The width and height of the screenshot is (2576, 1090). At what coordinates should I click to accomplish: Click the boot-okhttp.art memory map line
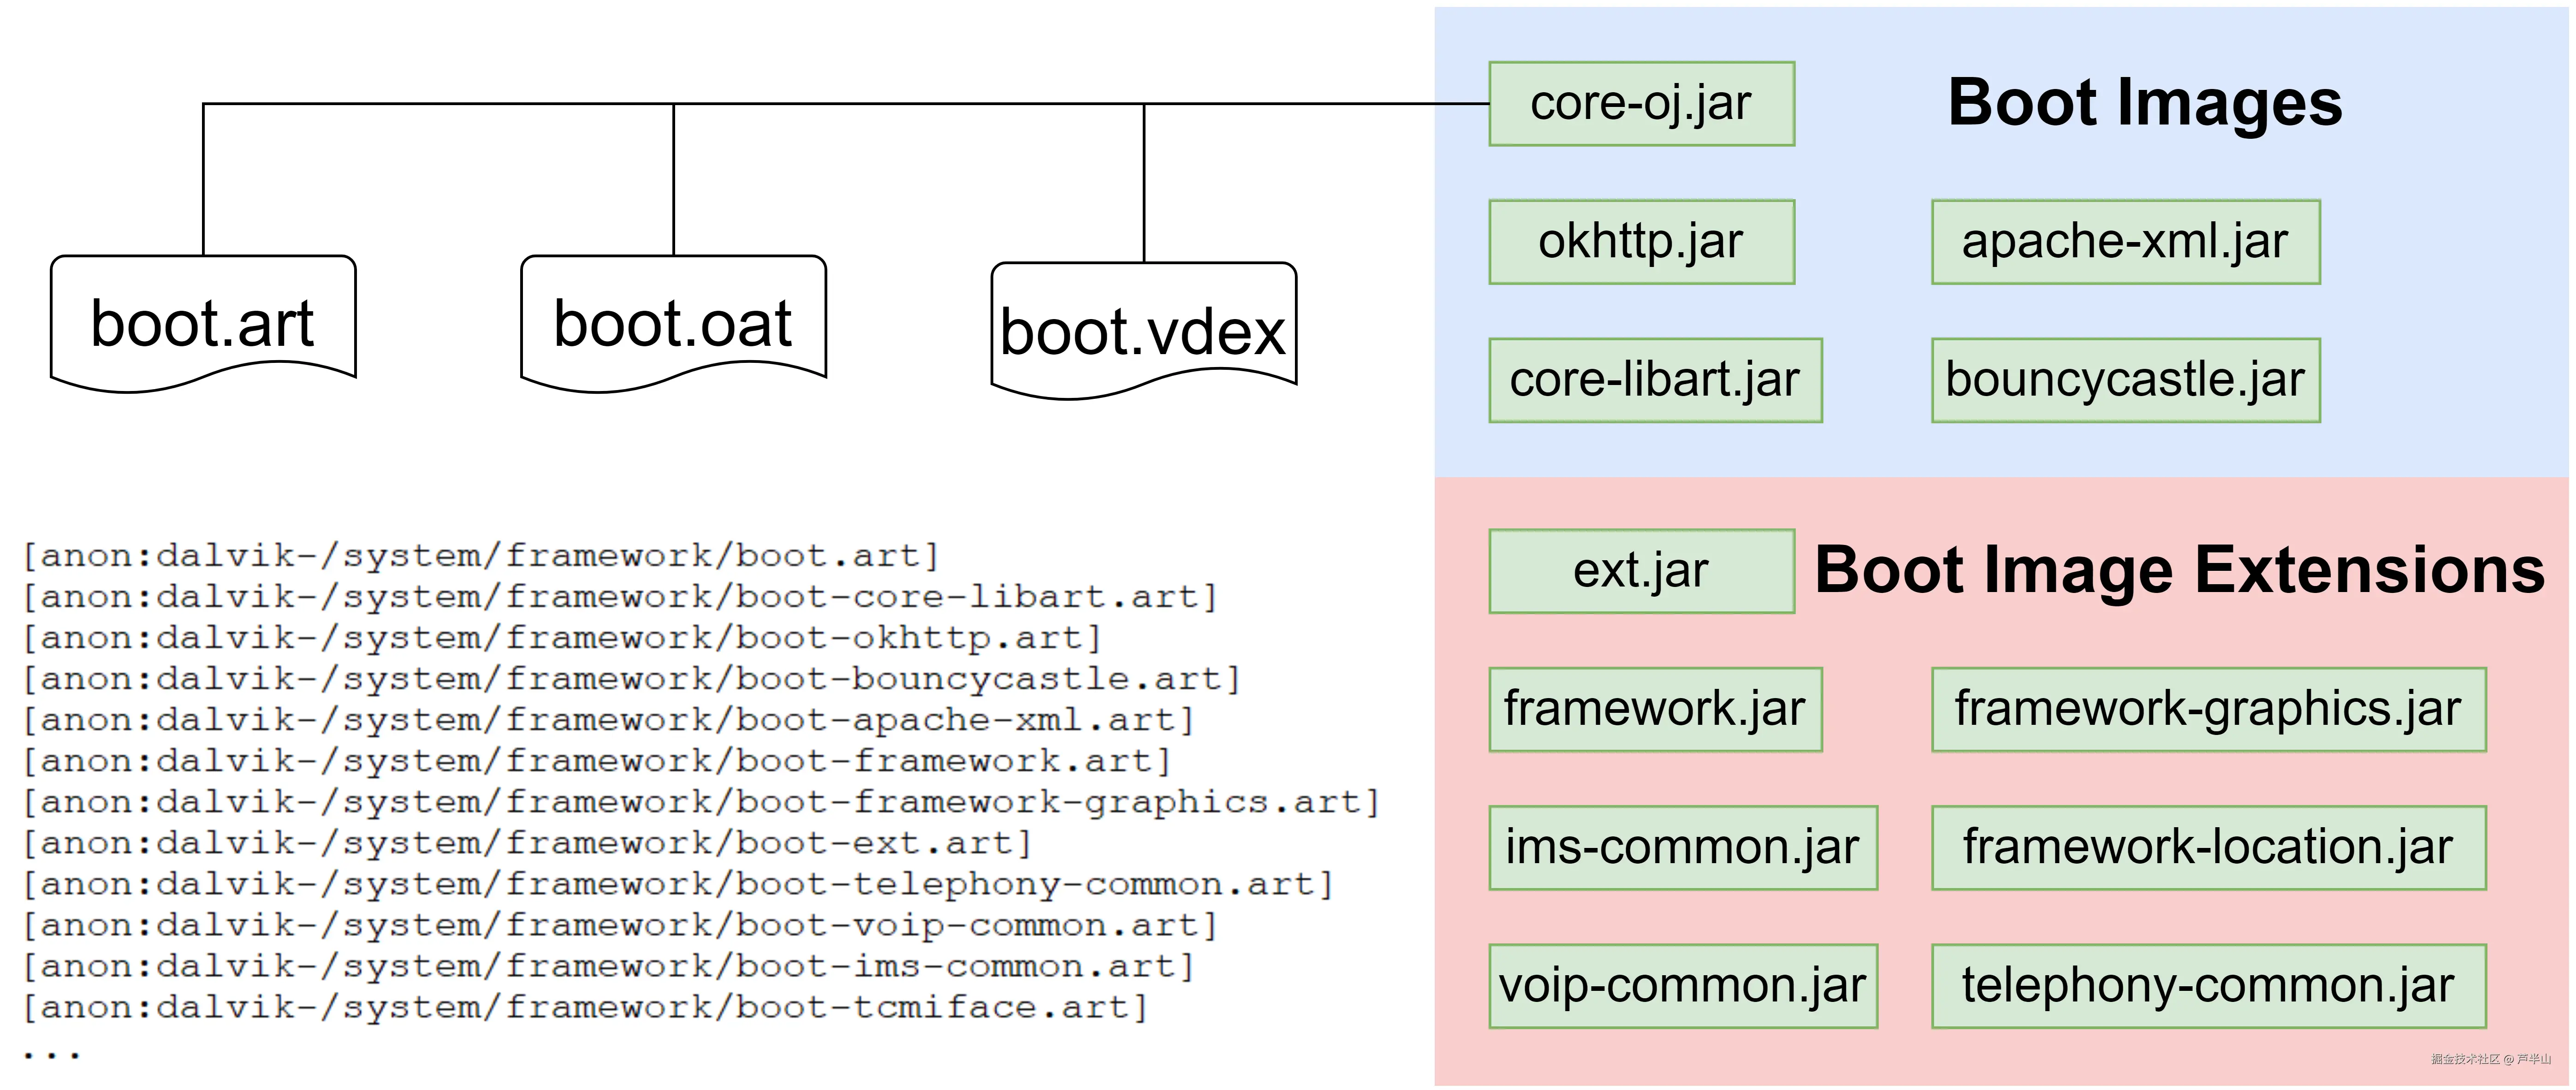(x=562, y=638)
